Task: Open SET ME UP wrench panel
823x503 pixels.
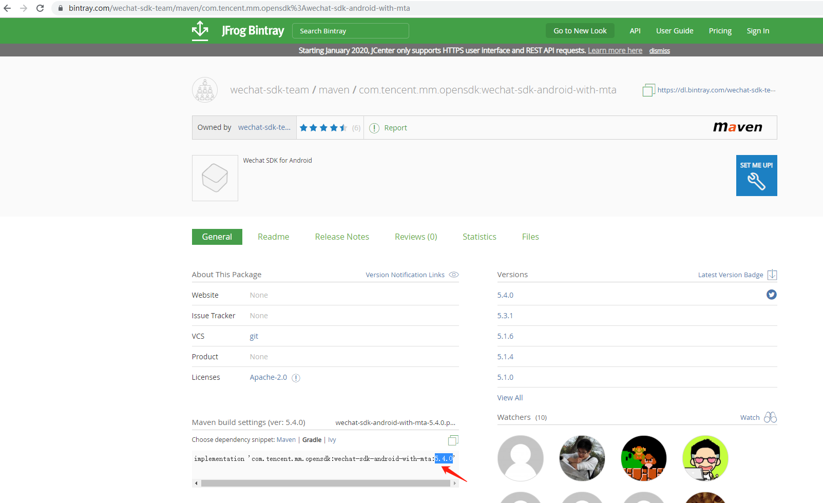Action: coord(756,175)
